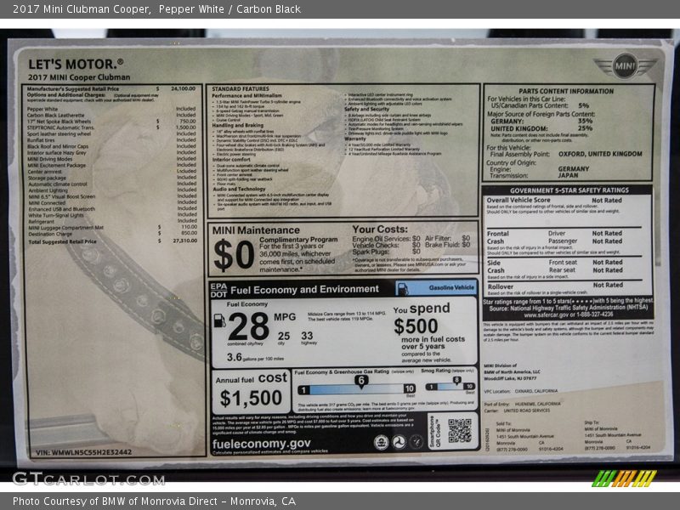The height and width of the screenshot is (510, 680).
Task: Click 'OXFORD, UNITED KINGDOM' assembly point
Action: click(x=600, y=154)
